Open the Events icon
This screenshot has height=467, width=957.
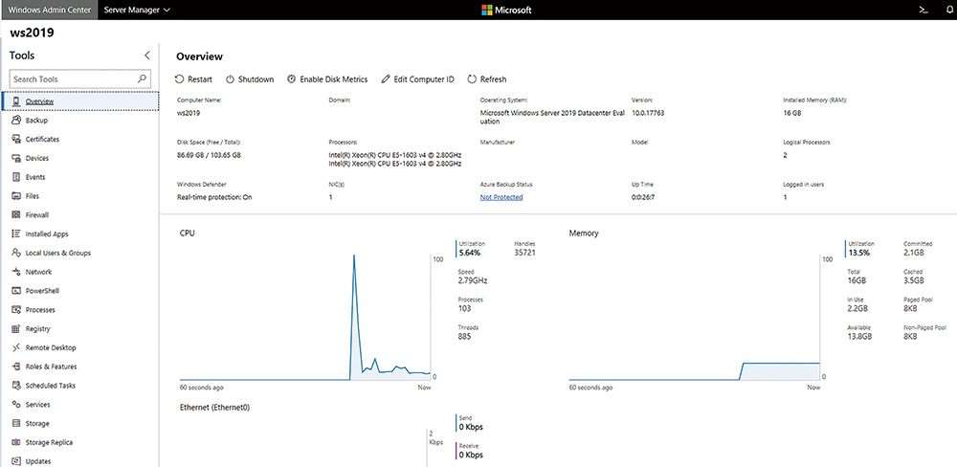16,177
